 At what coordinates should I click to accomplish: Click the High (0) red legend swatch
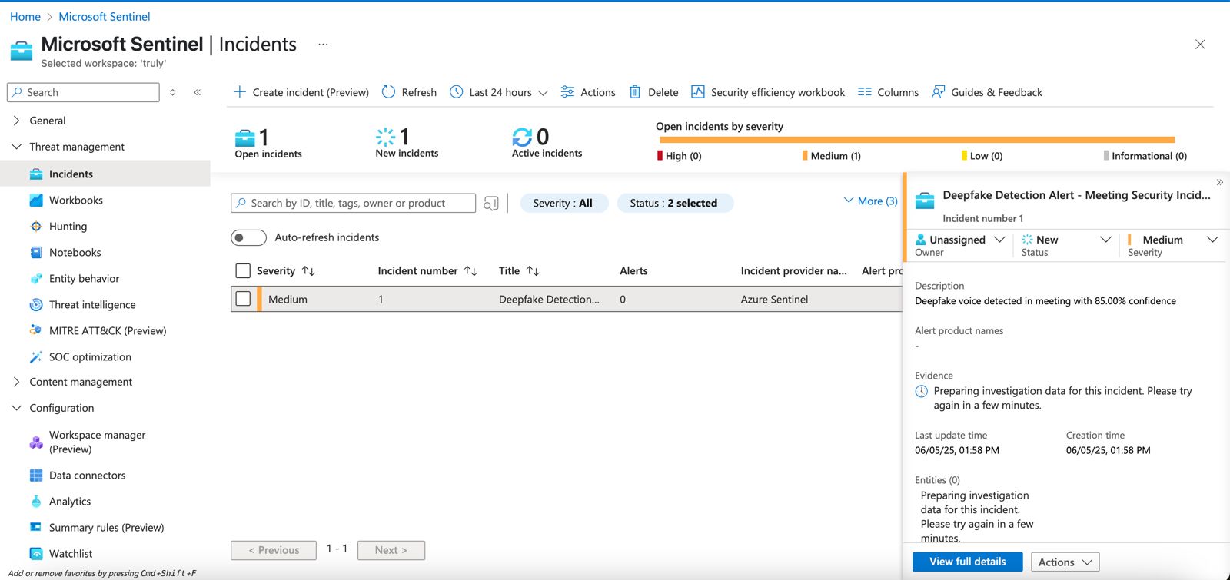coord(660,156)
